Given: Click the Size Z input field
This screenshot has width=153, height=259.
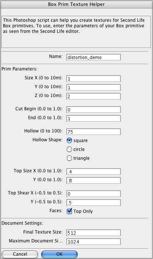Looking at the screenshot, I should pyautogui.click(x=94, y=96).
